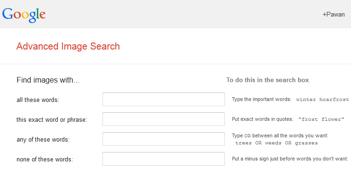Click the "frost flower" quoted example
Image resolution: width=351 pixels, height=177 pixels.
(x=321, y=119)
